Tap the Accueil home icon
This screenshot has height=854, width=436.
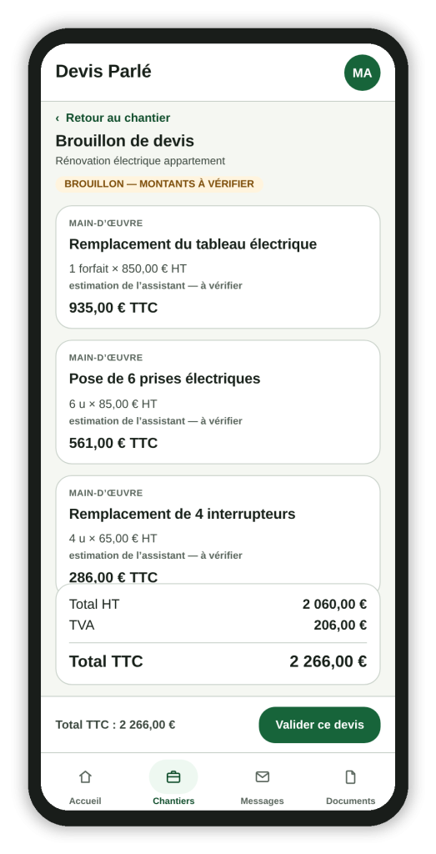point(85,776)
